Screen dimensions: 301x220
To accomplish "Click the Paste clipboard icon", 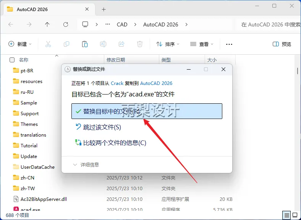I will pyautogui.click(x=85, y=44).
